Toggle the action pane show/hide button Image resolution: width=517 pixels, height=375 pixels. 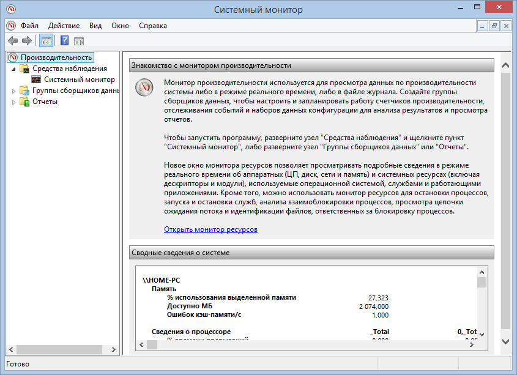79,41
